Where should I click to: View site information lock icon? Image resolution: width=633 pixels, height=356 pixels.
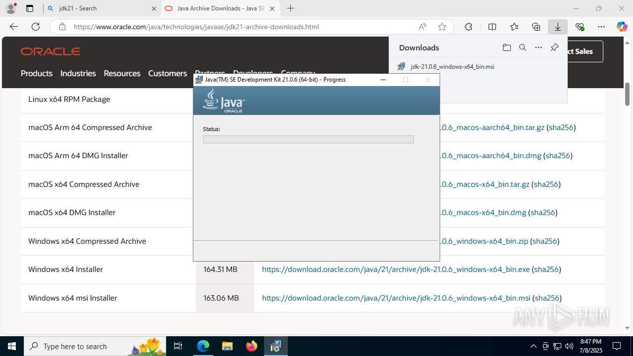tap(62, 27)
